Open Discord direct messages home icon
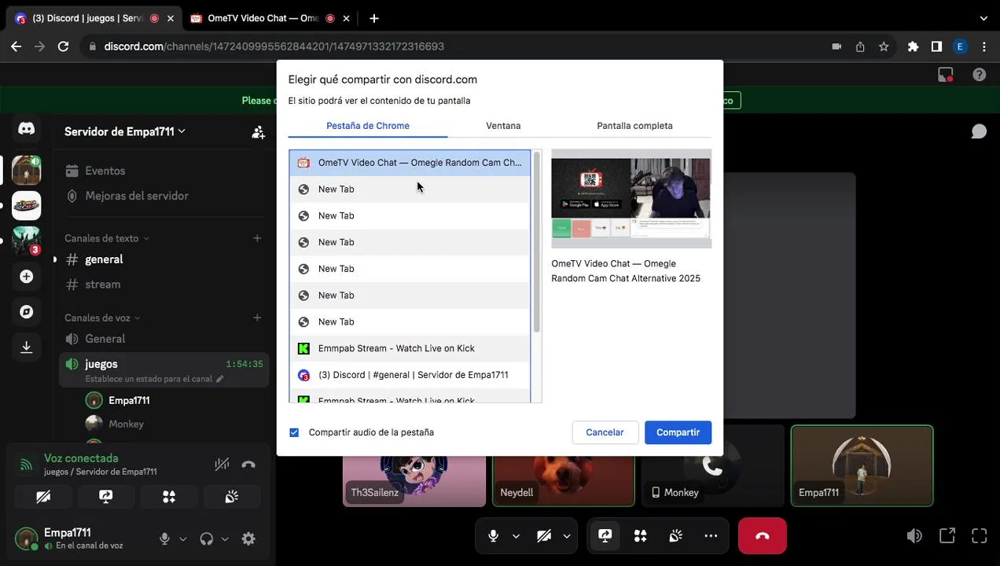The width and height of the screenshot is (1000, 566). (x=26, y=129)
